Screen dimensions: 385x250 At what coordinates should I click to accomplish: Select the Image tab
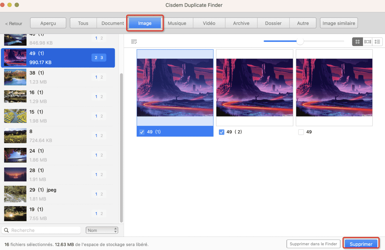[145, 23]
